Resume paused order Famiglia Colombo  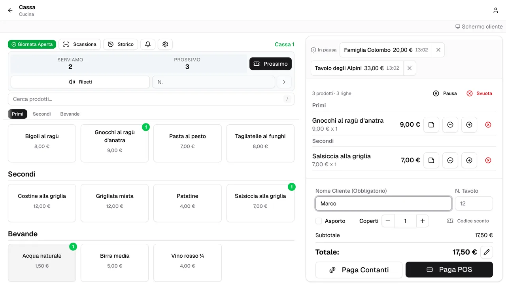(x=386, y=50)
